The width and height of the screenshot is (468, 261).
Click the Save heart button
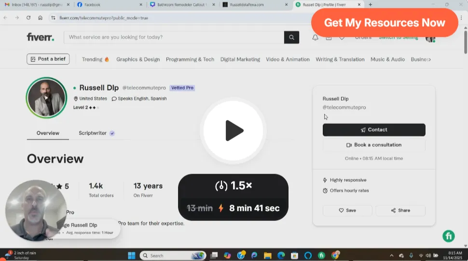pyautogui.click(x=347, y=210)
